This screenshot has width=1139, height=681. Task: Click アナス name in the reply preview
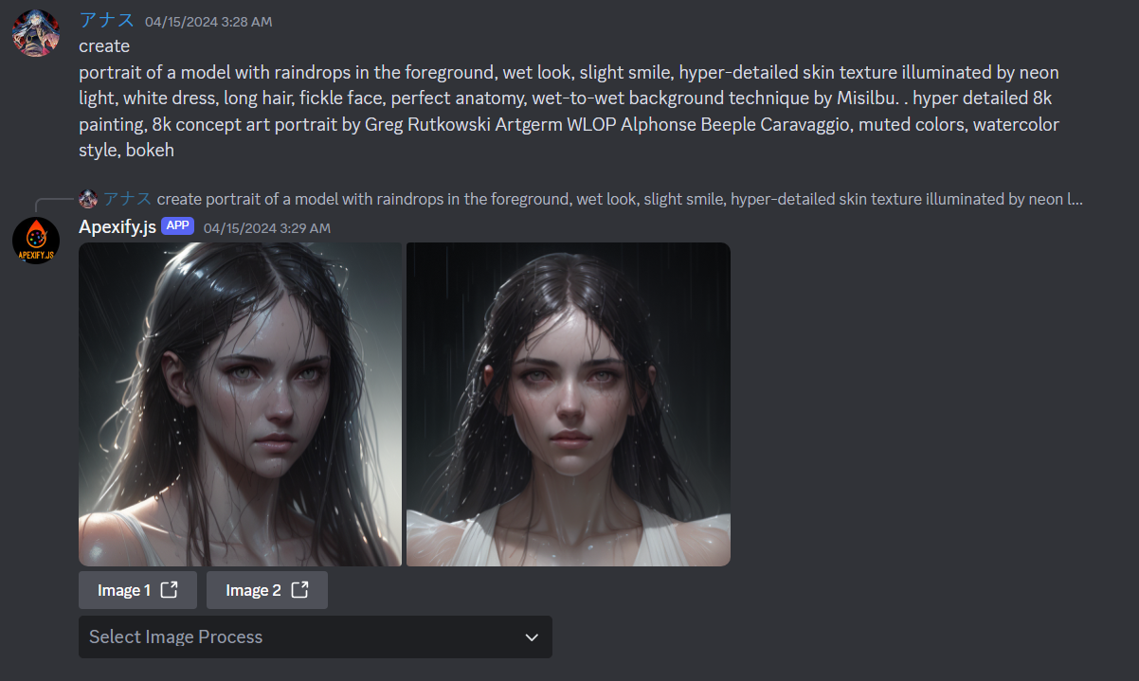128,199
